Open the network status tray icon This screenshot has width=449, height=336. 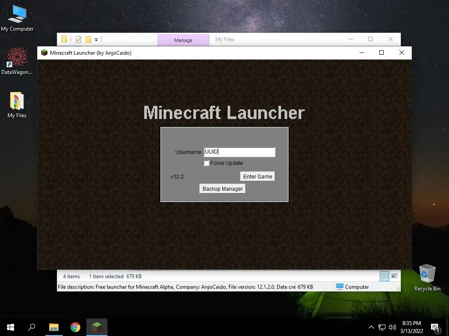(x=382, y=327)
